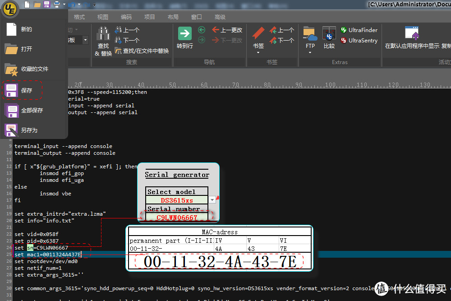Click the UltraEdit UE application logo button

[9, 9]
